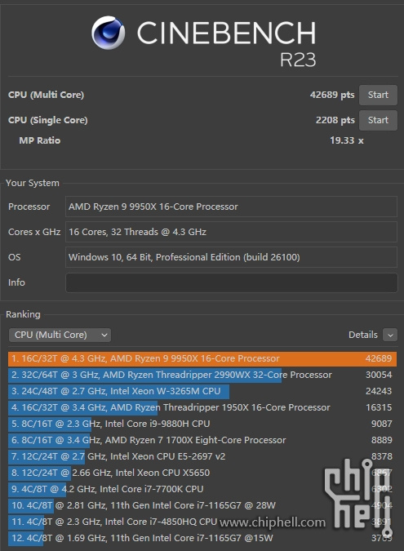This screenshot has height=551, width=404.
Task: Click the 2208 pts single core score
Action: (335, 120)
